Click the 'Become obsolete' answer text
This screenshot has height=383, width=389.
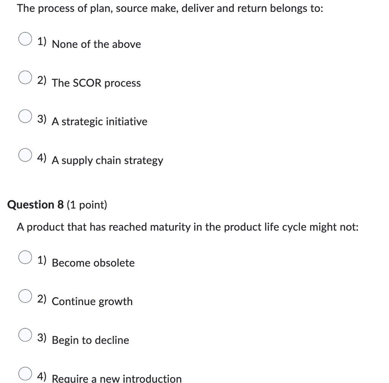tap(93, 263)
